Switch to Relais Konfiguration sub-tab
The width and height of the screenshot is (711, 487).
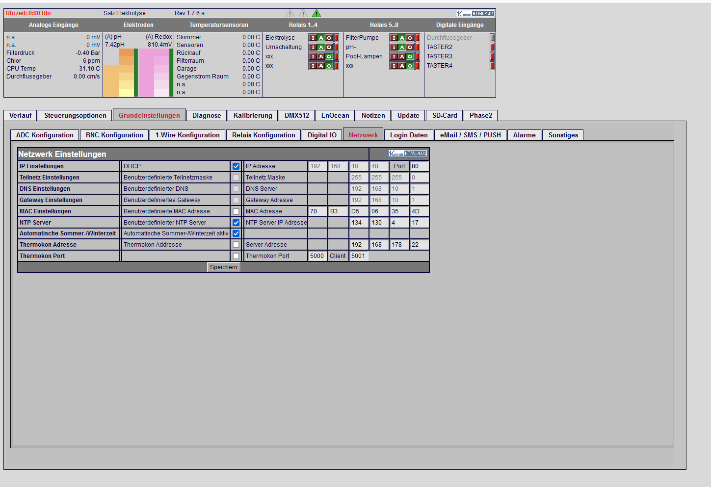[x=263, y=135]
